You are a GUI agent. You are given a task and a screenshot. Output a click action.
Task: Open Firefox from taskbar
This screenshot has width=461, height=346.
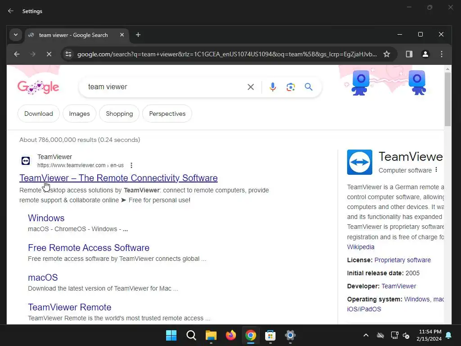[x=231, y=335]
